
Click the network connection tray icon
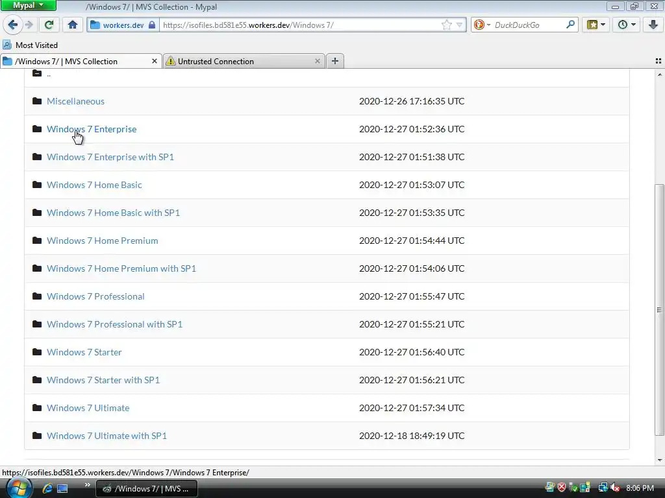pyautogui.click(x=603, y=488)
